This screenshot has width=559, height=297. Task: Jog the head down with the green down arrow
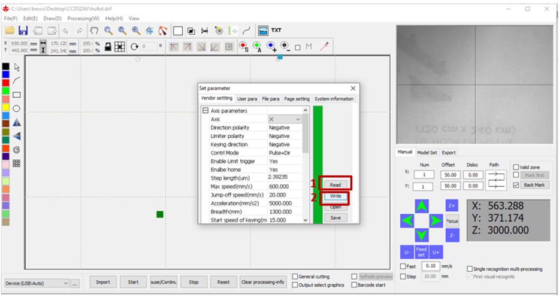(422, 235)
